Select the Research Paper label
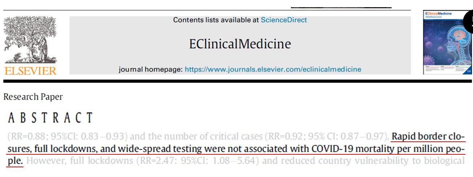473x177 pixels. coord(33,97)
